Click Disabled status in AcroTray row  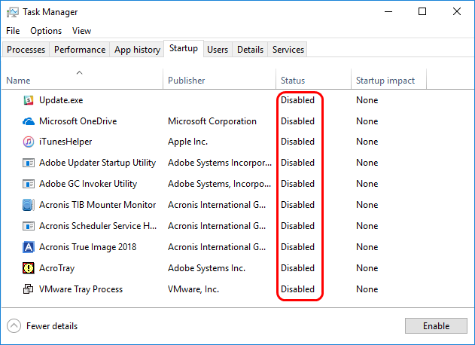pyautogui.click(x=298, y=268)
